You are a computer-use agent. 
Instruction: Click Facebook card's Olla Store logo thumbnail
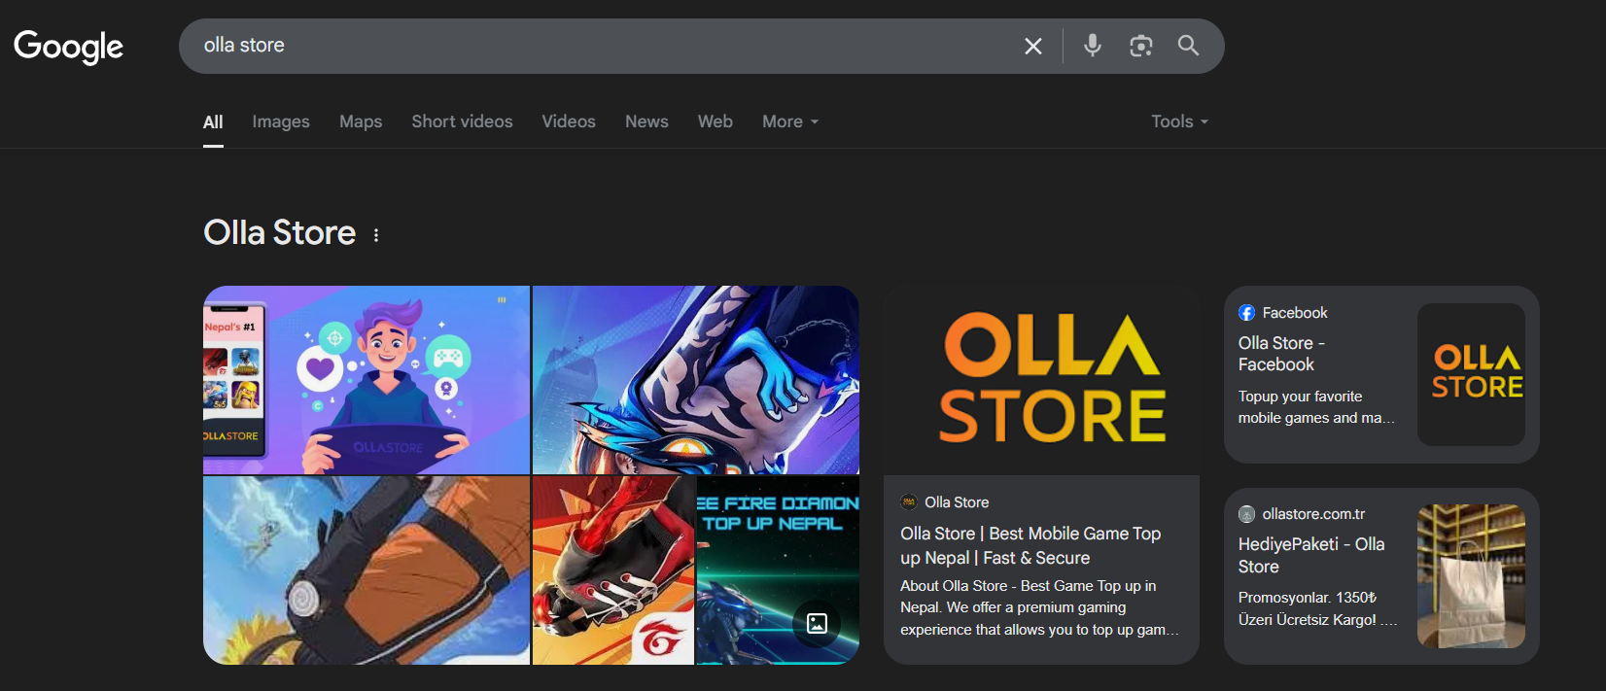coord(1472,374)
